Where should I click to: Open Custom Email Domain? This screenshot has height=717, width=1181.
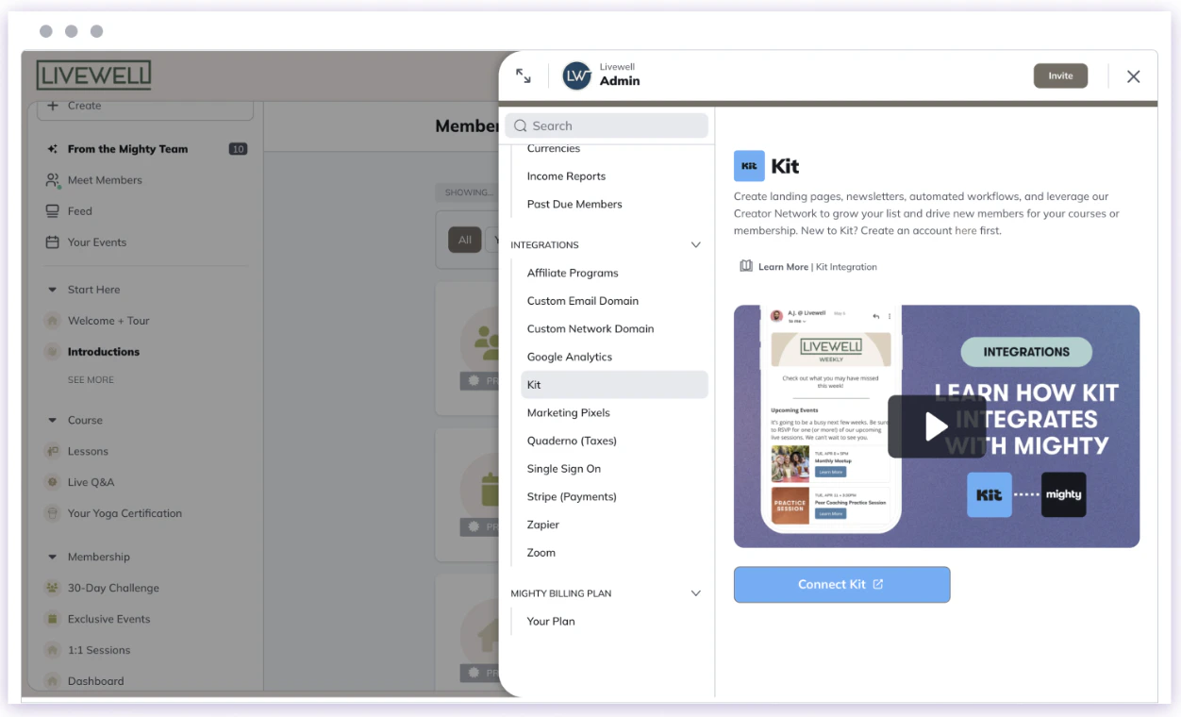click(583, 301)
